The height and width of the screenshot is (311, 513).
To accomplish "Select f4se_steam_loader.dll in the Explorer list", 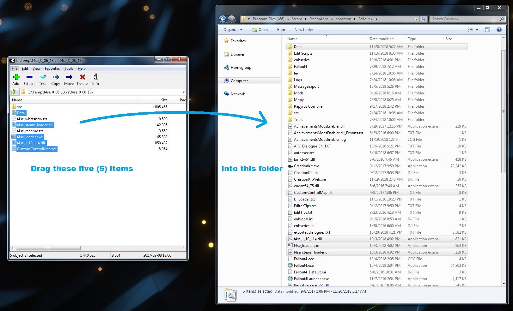I will pyautogui.click(x=377, y=252).
